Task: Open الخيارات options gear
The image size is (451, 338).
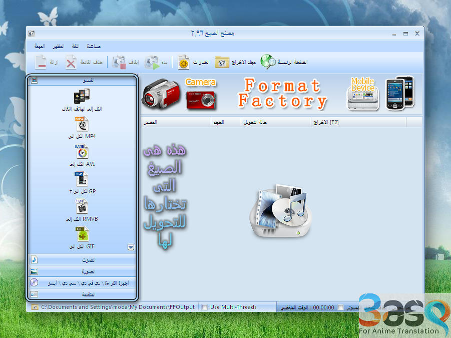Action: coord(193,62)
